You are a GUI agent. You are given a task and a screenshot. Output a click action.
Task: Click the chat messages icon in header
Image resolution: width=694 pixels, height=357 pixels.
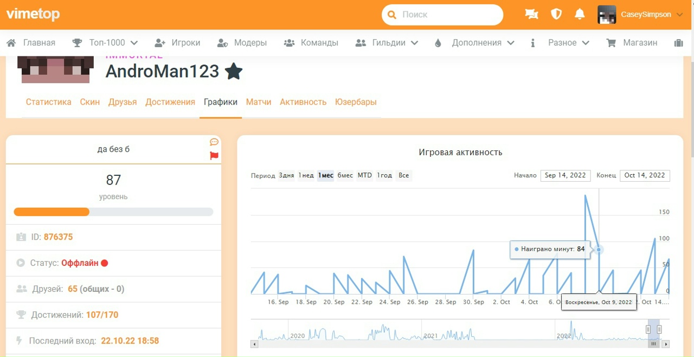click(531, 15)
